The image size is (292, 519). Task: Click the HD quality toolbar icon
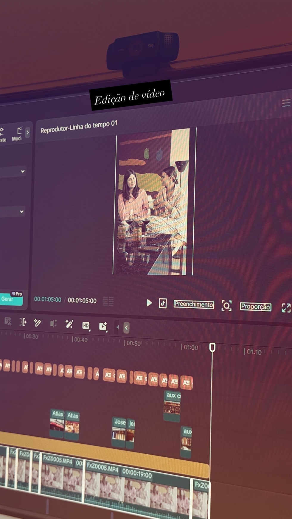tap(86, 326)
